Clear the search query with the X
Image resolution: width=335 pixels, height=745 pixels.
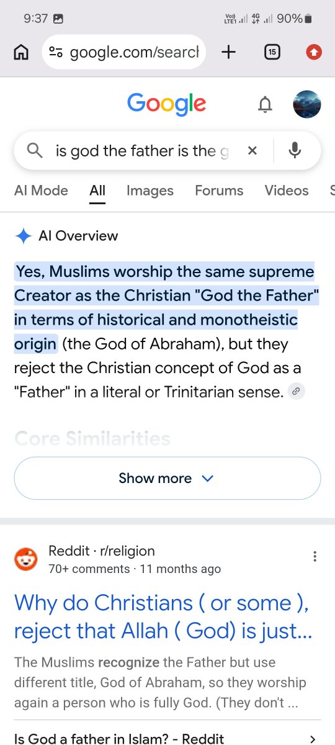tap(252, 150)
